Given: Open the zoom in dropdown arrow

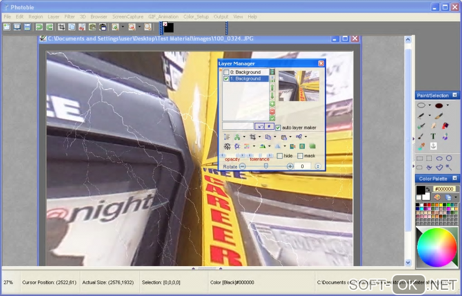Looking at the screenshot, I should click(x=123, y=27).
